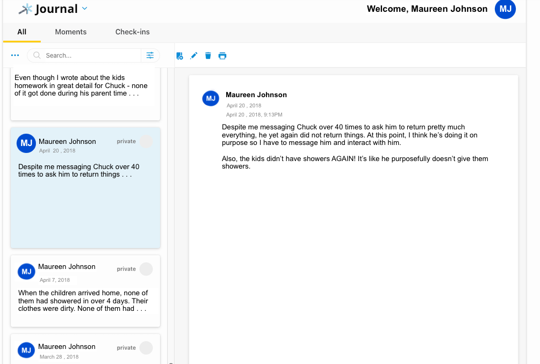Image resolution: width=540 pixels, height=364 pixels.
Task: Click the 'Welcome, Maureen Johnson' text
Action: 427,9
